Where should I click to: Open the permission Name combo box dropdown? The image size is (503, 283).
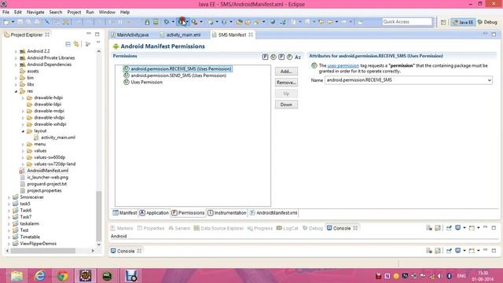[x=489, y=80]
